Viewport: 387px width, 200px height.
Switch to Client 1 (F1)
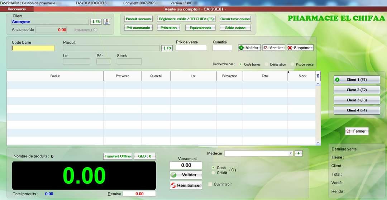click(x=357, y=80)
